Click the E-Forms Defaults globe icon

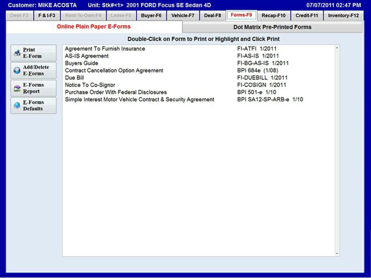(x=17, y=106)
